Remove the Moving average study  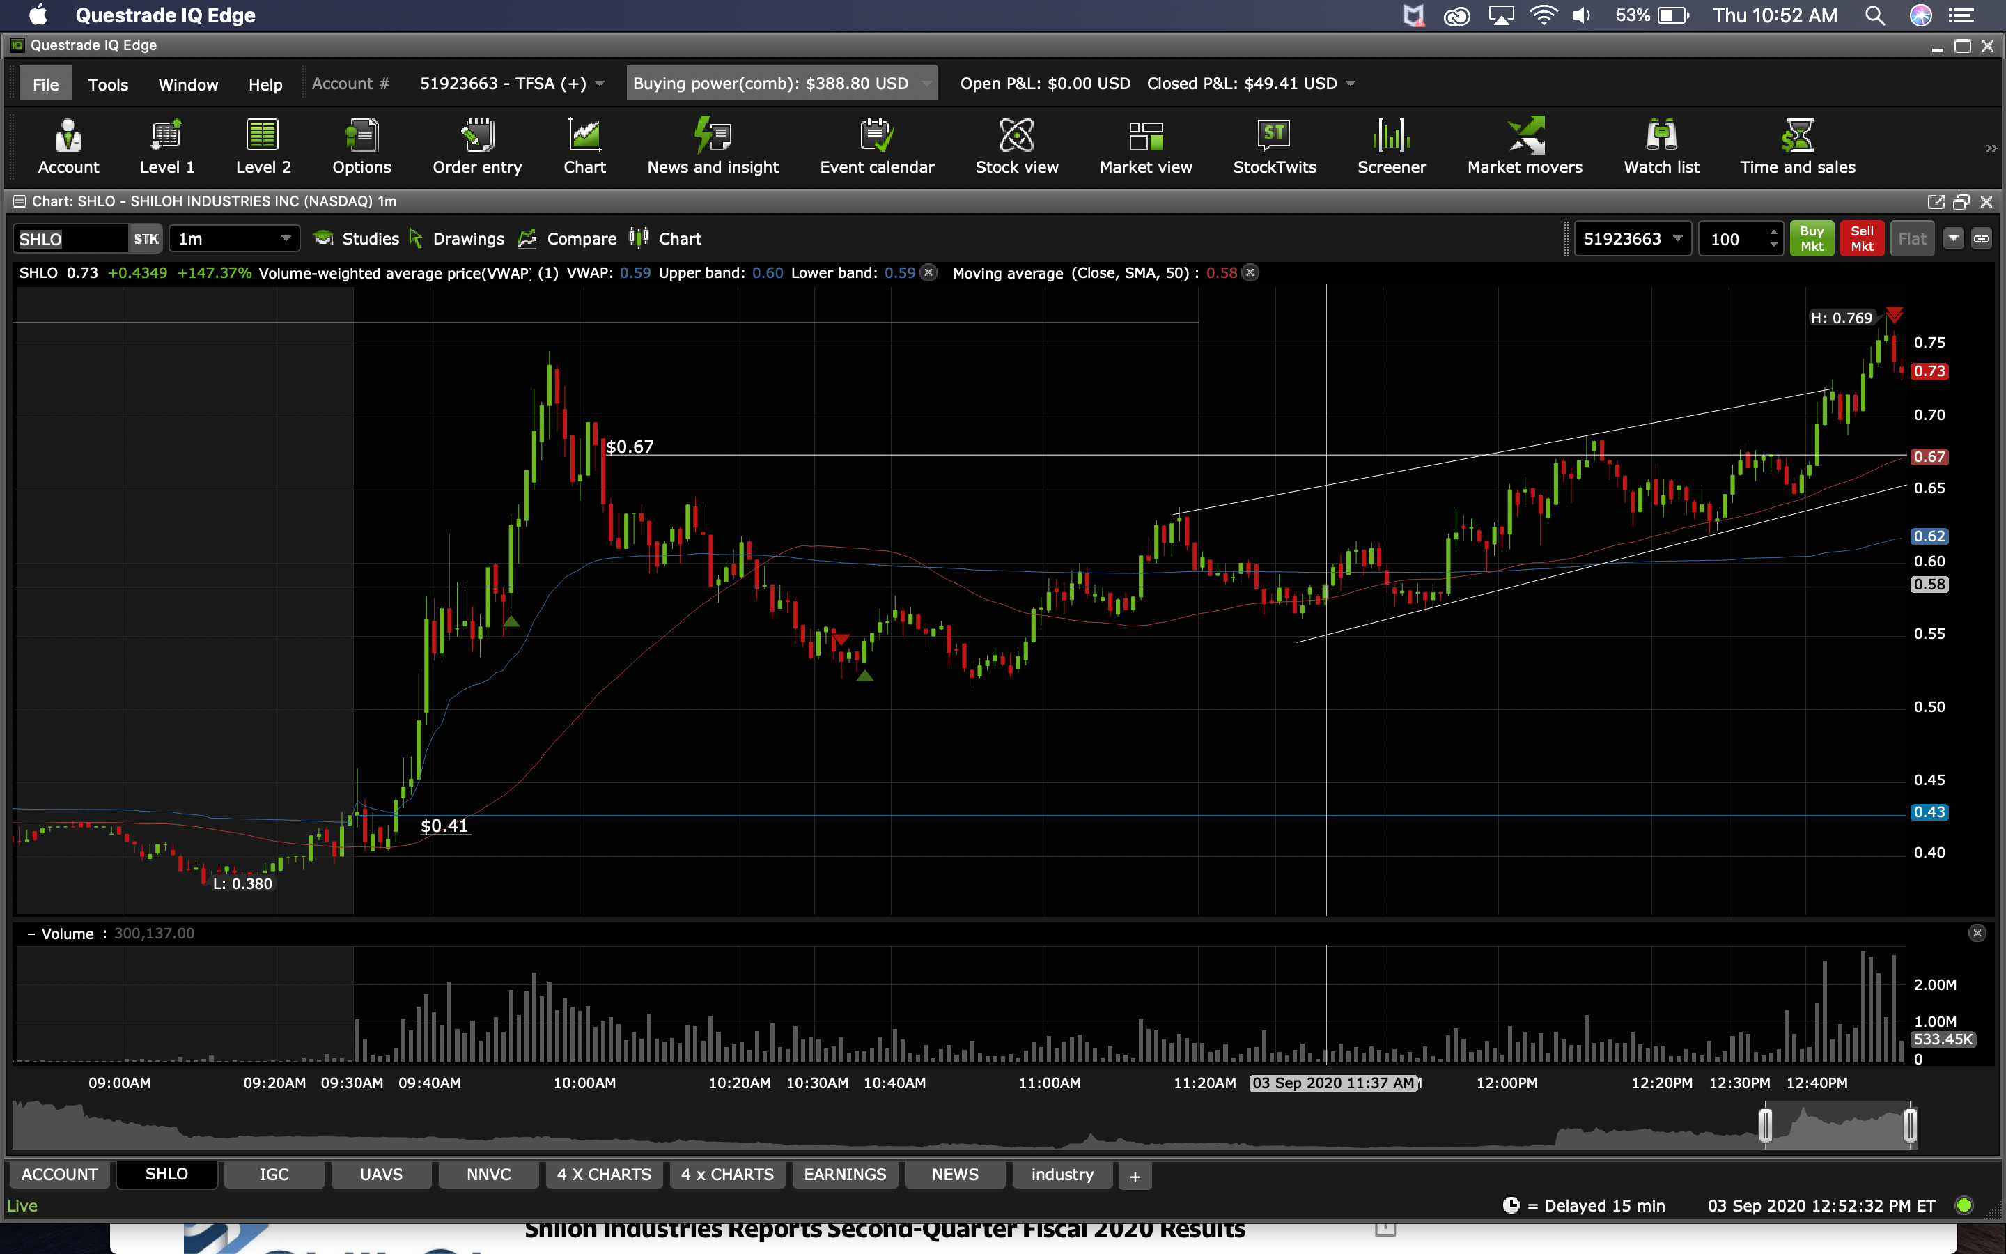tap(1251, 273)
